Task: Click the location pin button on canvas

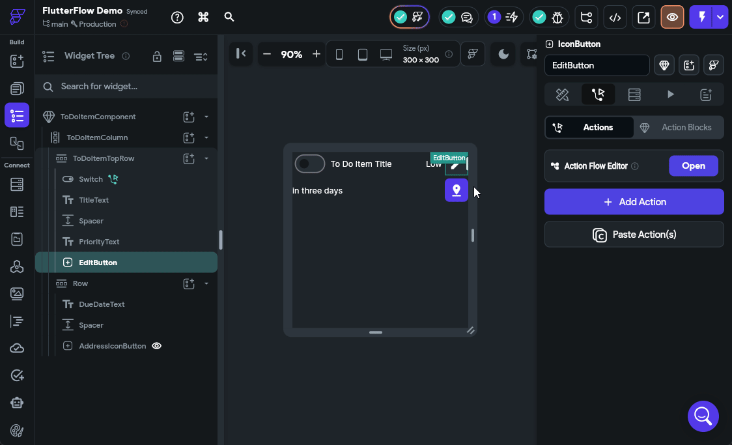Action: tap(457, 190)
